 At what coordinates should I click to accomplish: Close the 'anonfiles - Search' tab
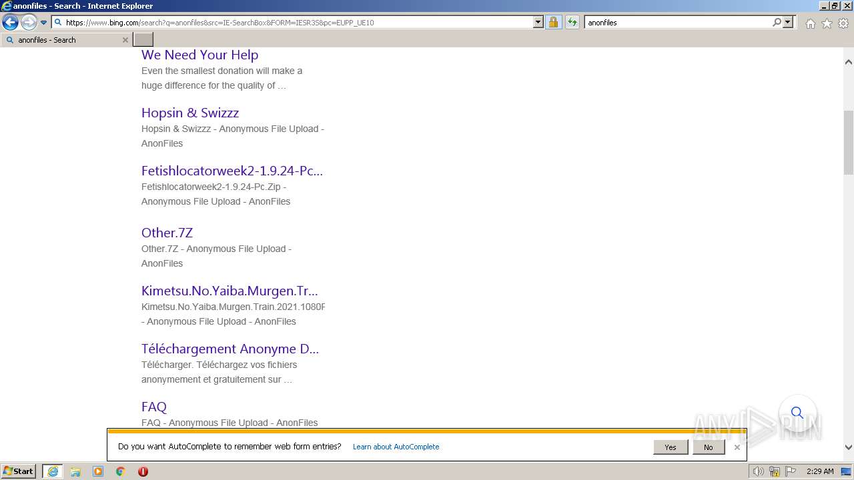[125, 40]
